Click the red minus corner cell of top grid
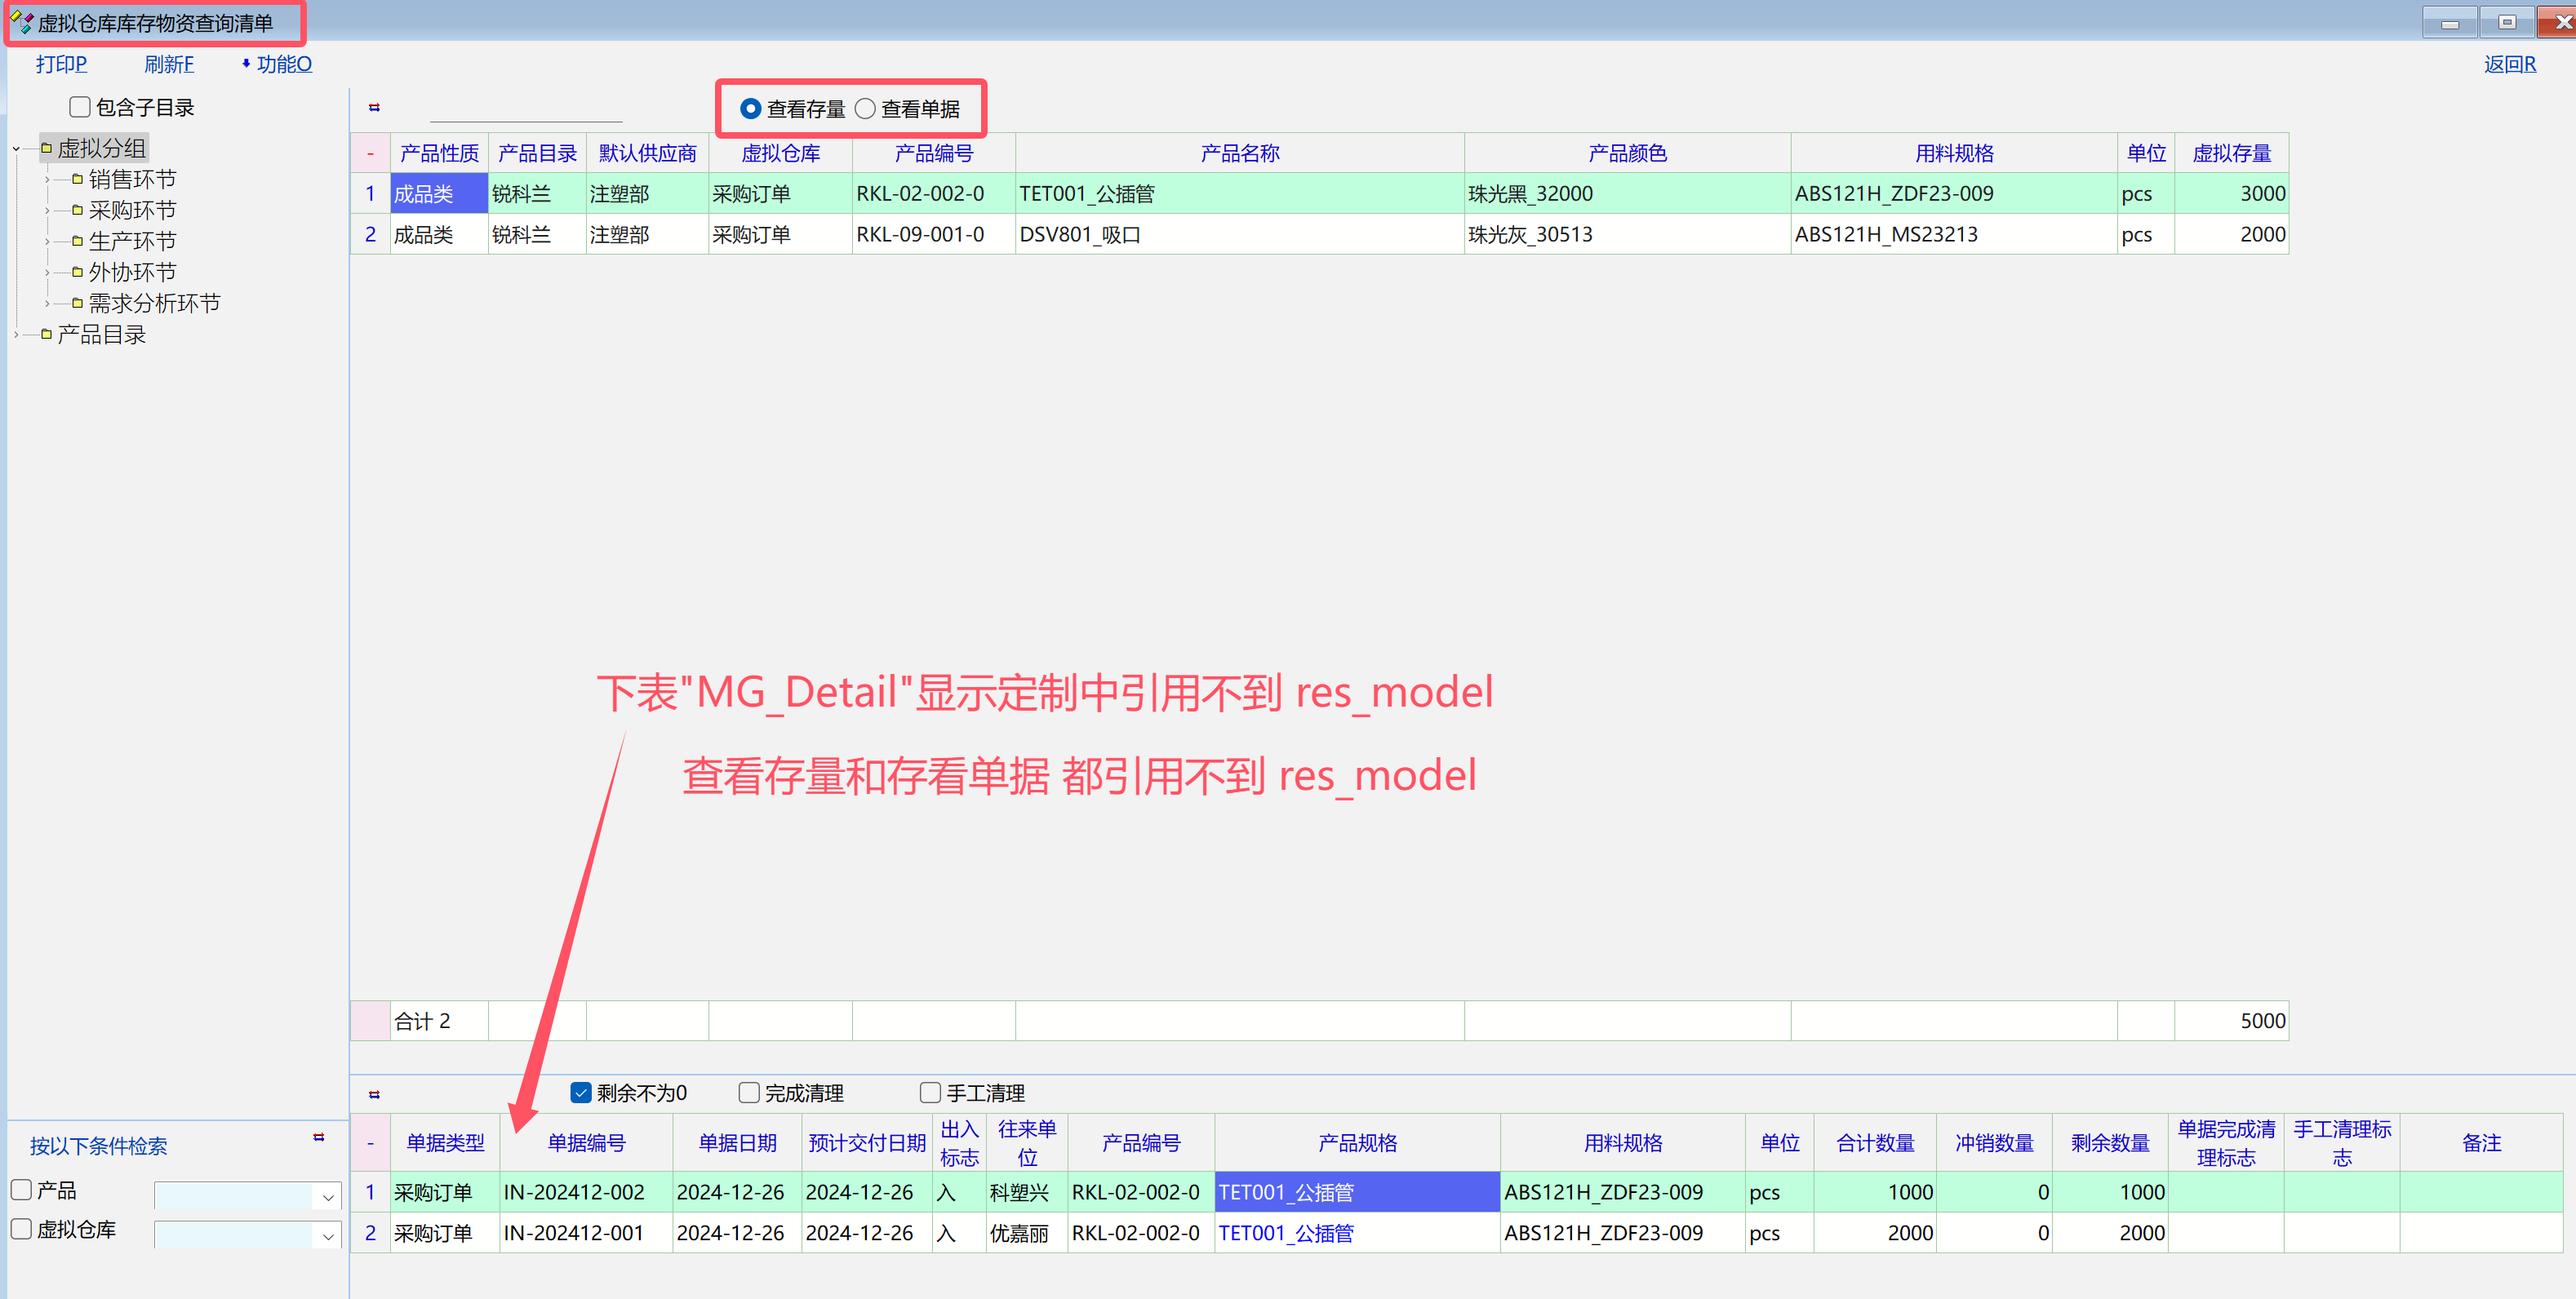The width and height of the screenshot is (2576, 1299). (370, 153)
